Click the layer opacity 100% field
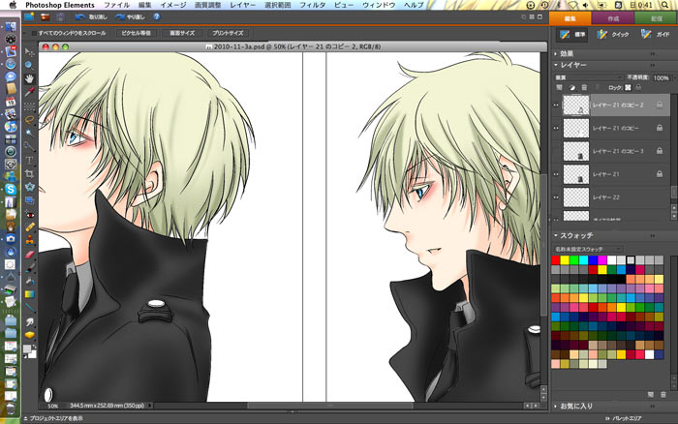Screen dimensions: 678x424 click(x=662, y=77)
